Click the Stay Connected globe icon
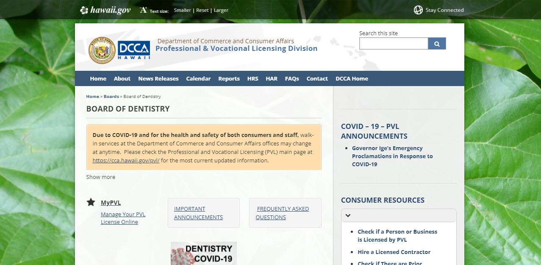The image size is (541, 265). click(x=418, y=9)
